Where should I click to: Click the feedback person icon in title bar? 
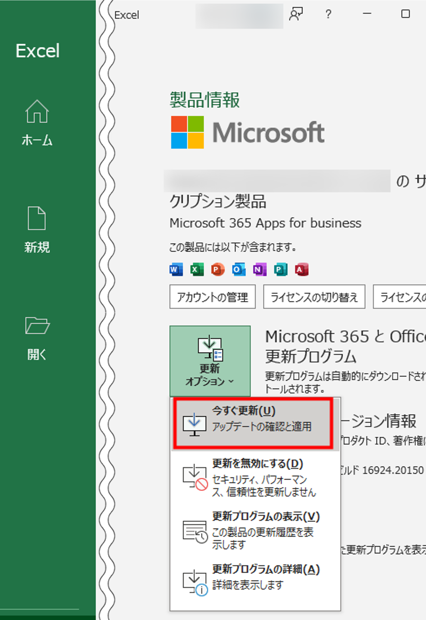[x=296, y=14]
